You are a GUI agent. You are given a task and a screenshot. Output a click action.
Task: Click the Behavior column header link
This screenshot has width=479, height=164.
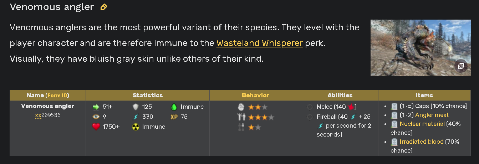(x=255, y=95)
